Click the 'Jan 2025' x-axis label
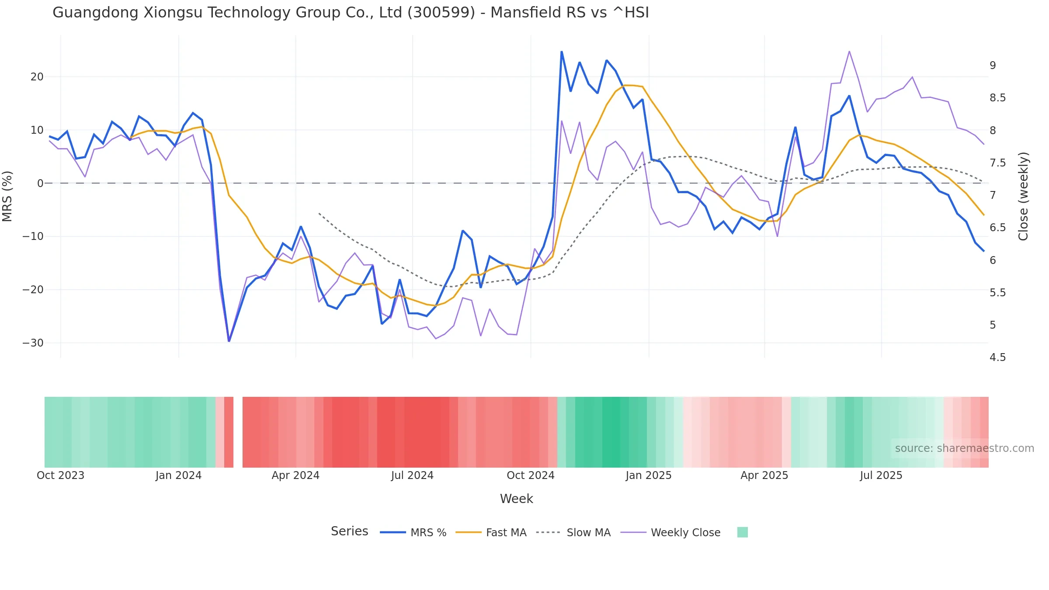The width and height of the screenshot is (1049, 590). [x=649, y=475]
